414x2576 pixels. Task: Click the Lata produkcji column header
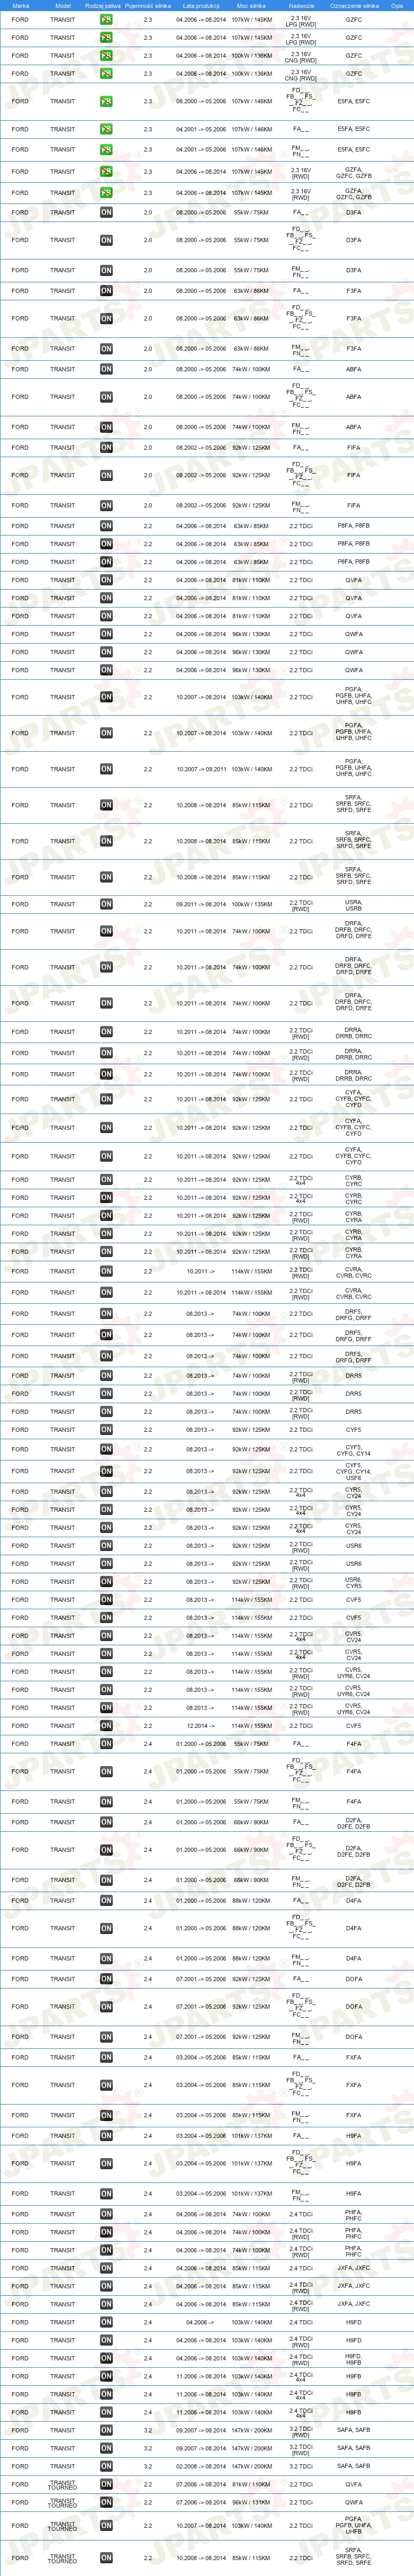pyautogui.click(x=201, y=5)
